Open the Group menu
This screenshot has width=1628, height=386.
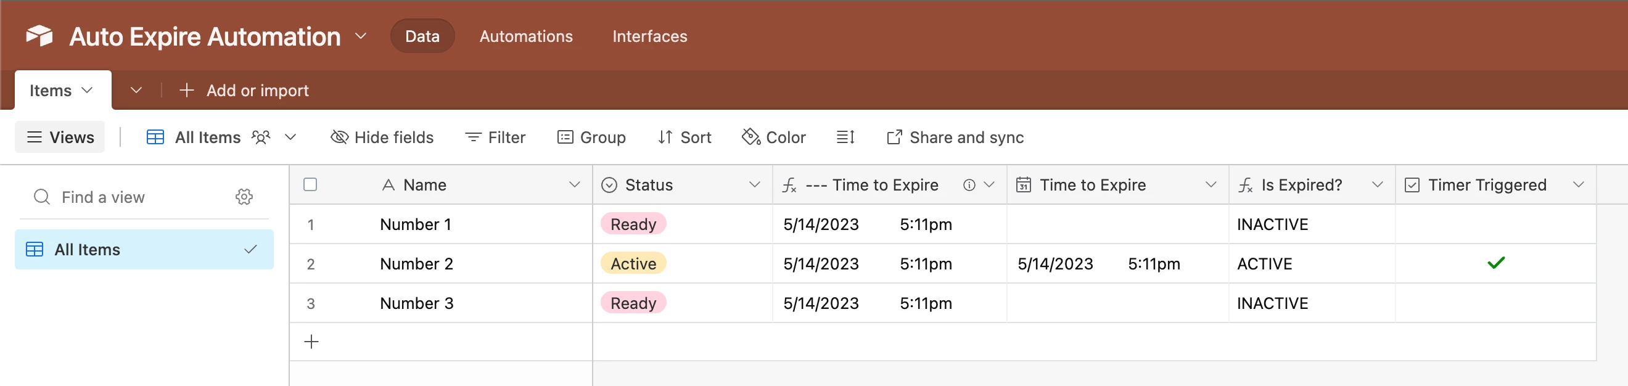click(x=591, y=137)
